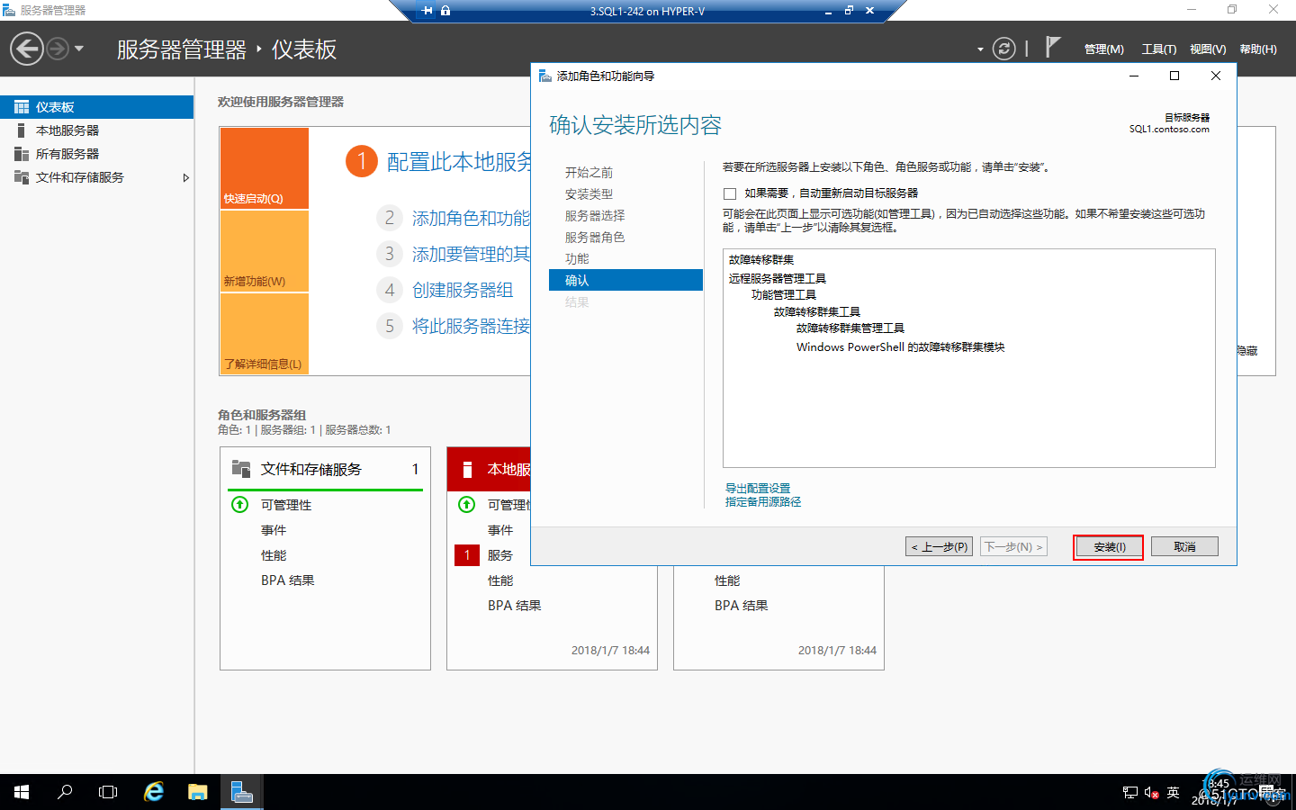This screenshot has height=810, width=1296.
Task: Click 故障转移群集 in the selection list
Action: click(761, 259)
